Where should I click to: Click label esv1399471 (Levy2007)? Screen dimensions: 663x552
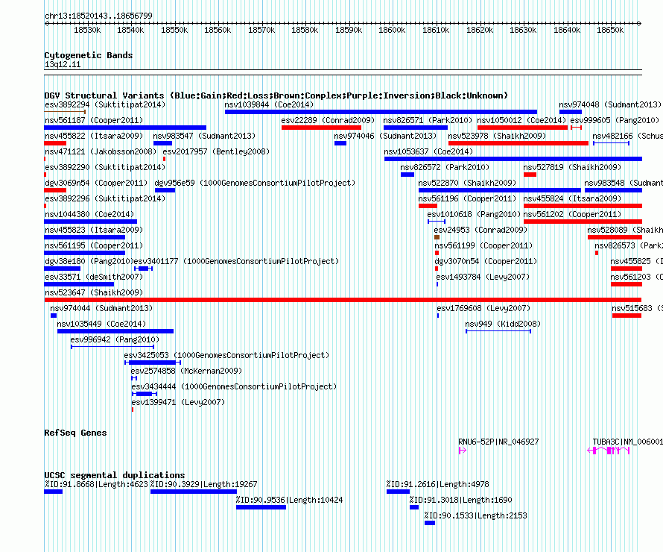click(178, 402)
